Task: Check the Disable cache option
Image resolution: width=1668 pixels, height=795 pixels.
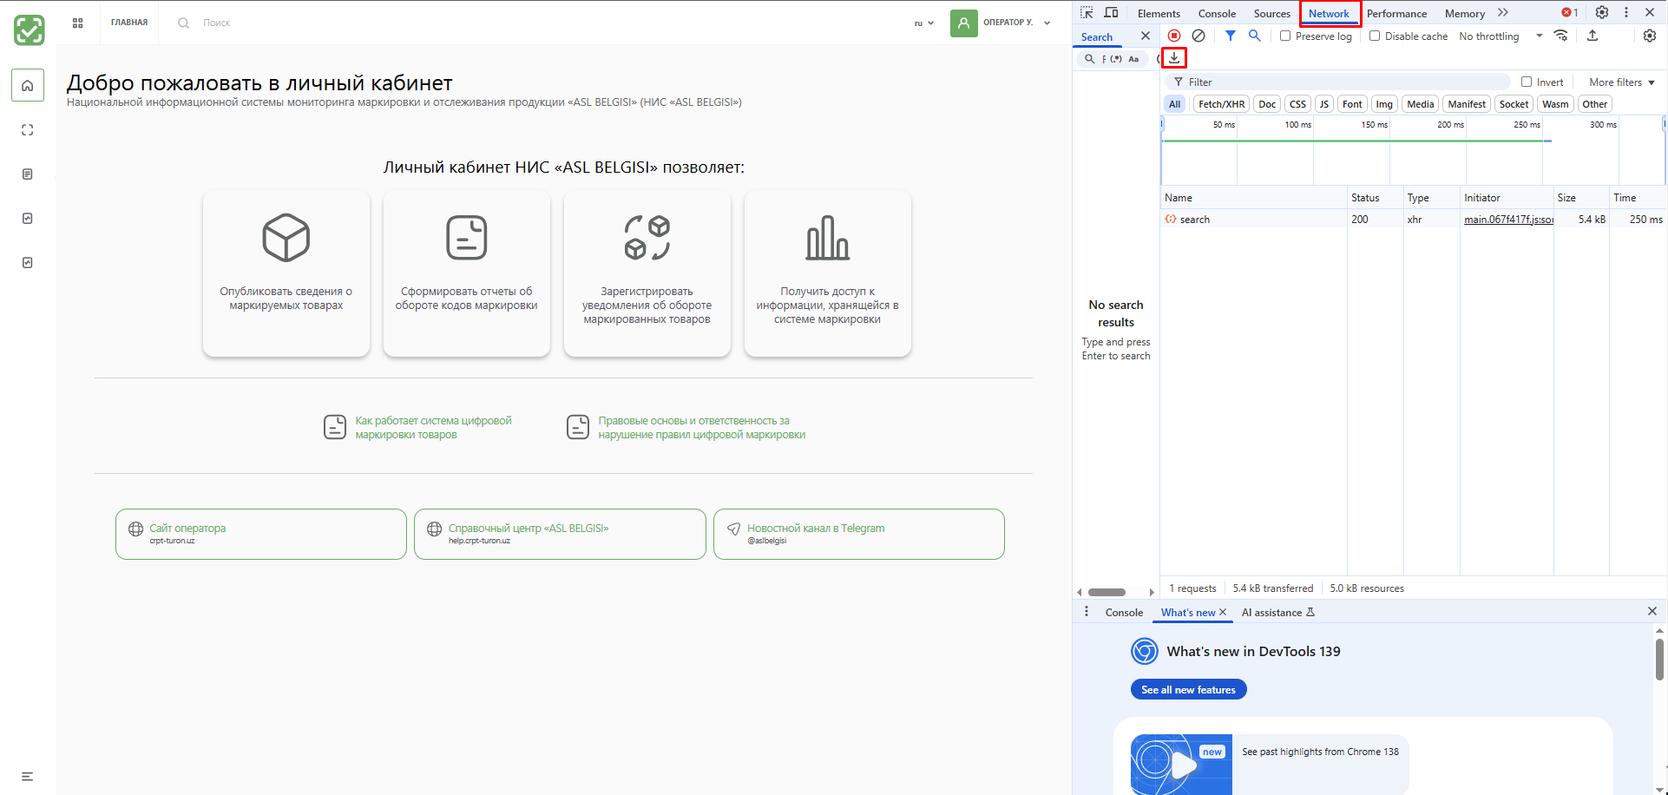Action: pos(1375,36)
